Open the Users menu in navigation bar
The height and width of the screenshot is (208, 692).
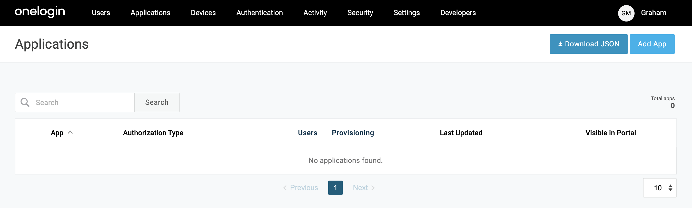coord(101,13)
